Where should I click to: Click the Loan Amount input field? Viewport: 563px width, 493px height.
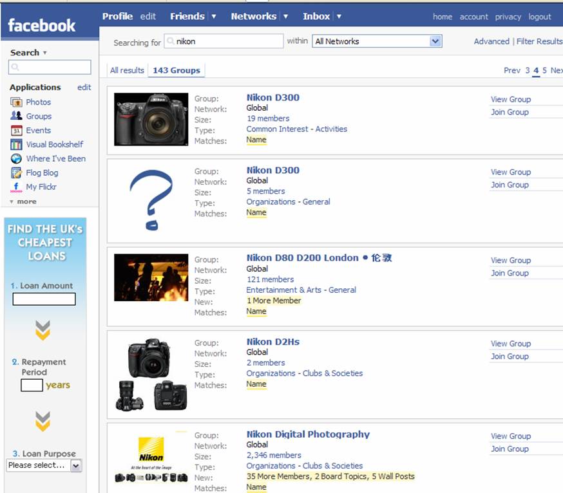pyautogui.click(x=44, y=299)
